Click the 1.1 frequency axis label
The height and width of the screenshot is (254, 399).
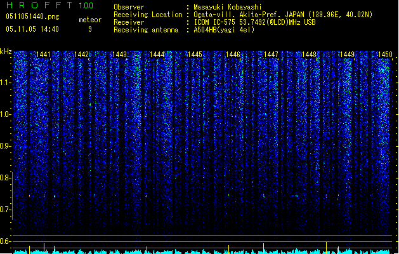click(x=6, y=83)
